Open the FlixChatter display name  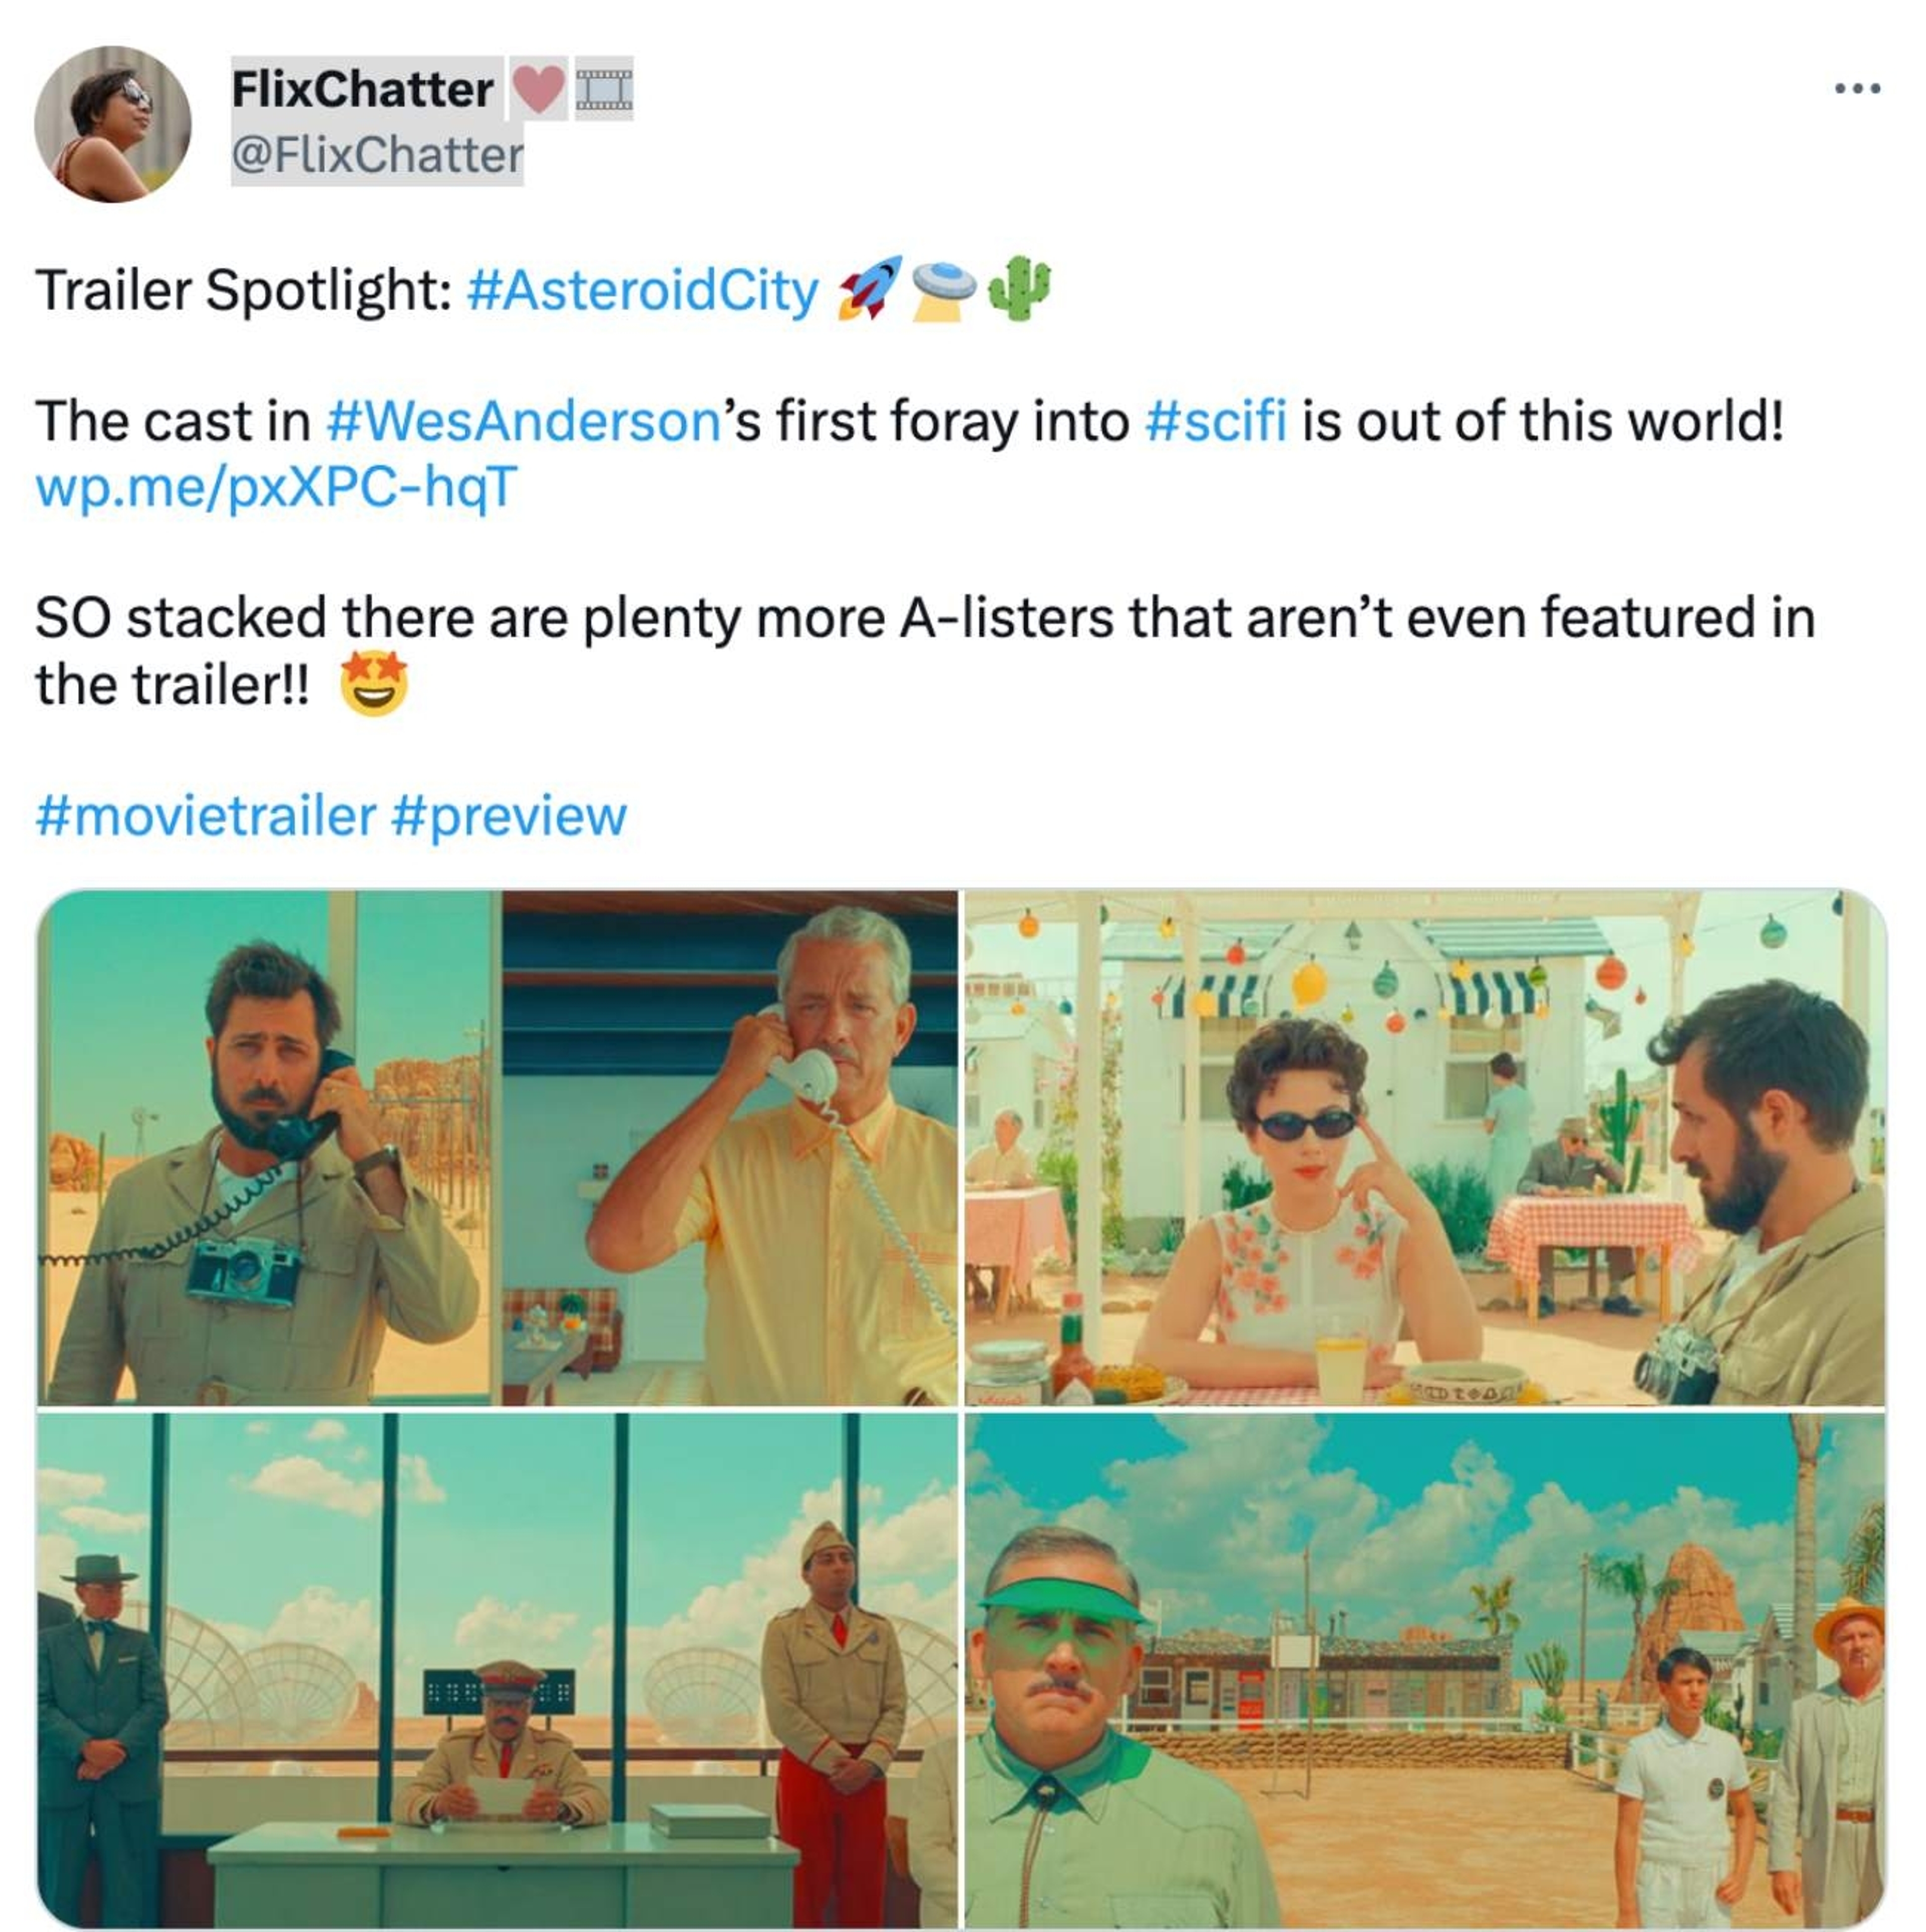point(362,89)
